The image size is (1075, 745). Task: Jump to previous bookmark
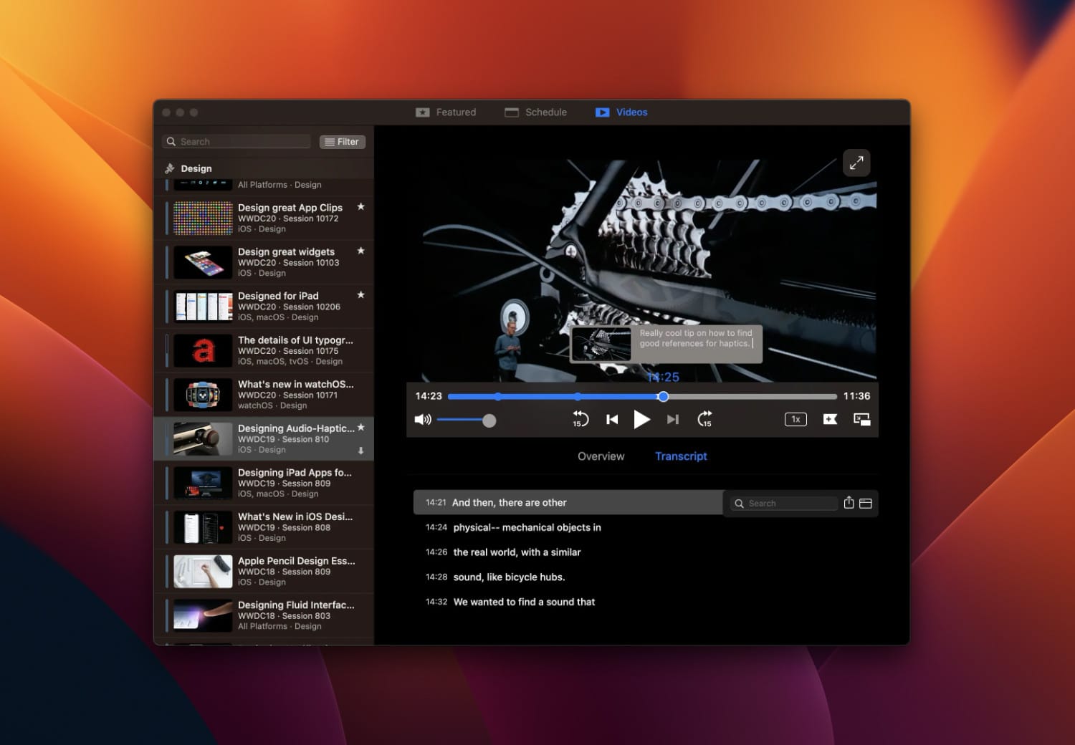click(612, 420)
